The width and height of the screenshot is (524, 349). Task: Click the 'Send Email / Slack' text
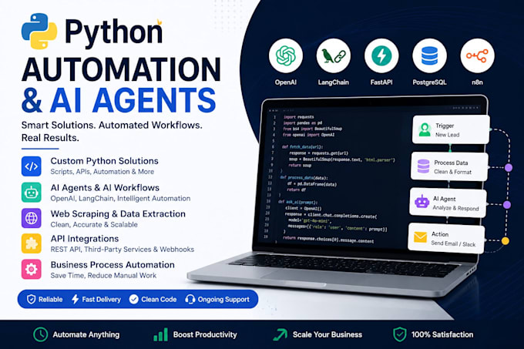tap(453, 243)
